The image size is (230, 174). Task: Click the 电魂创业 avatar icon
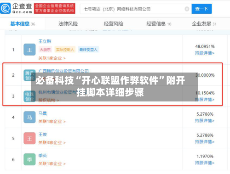(x=29, y=96)
